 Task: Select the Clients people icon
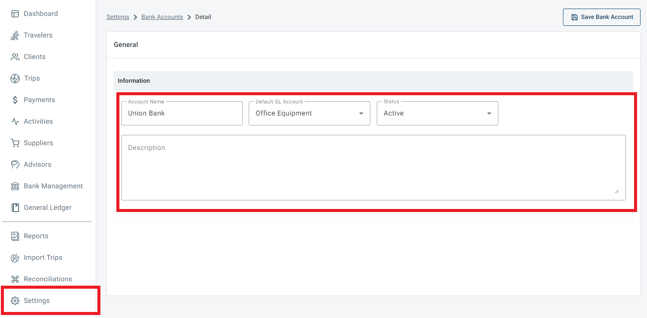[x=15, y=57]
